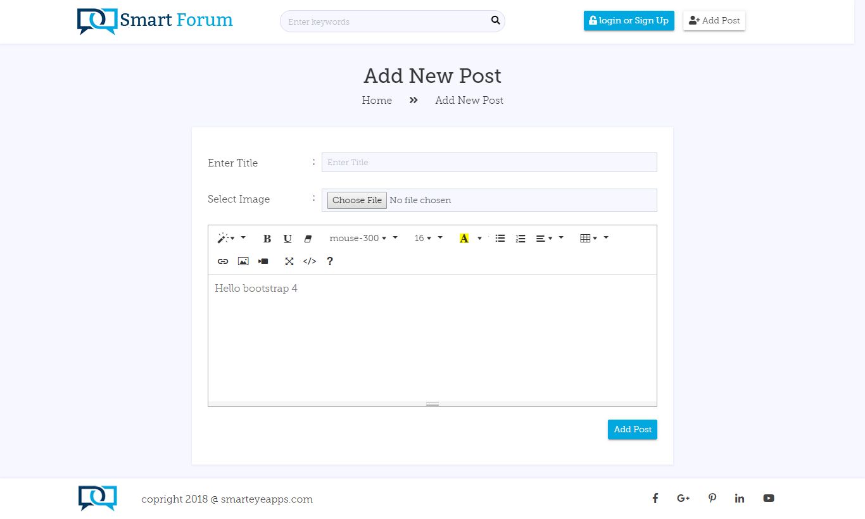Insert a link using the chain icon

point(223,261)
